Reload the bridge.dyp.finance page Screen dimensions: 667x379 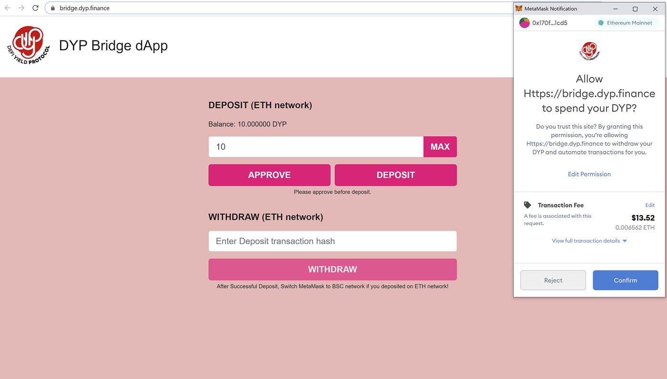[x=35, y=8]
